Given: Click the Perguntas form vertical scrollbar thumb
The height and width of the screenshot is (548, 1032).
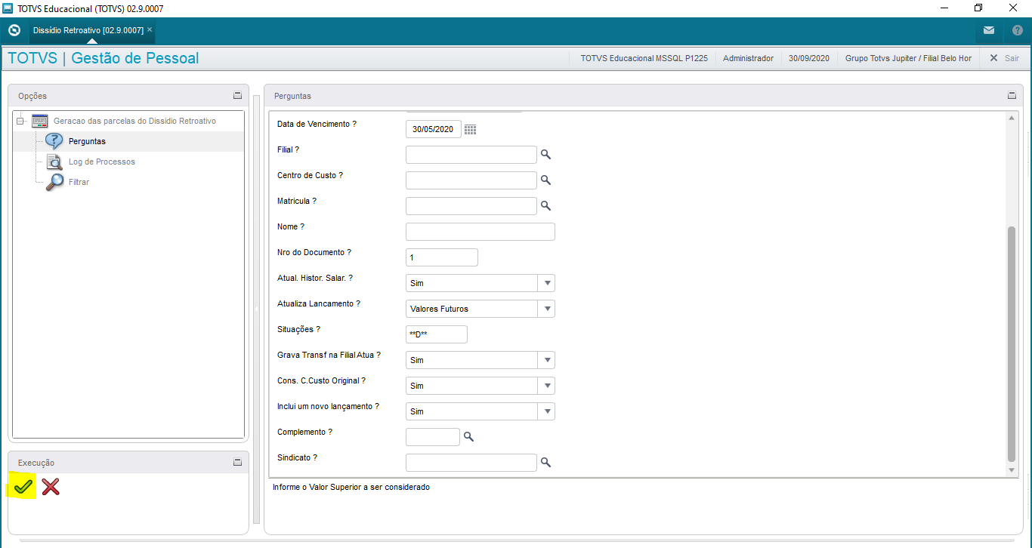Looking at the screenshot, I should click(1012, 343).
